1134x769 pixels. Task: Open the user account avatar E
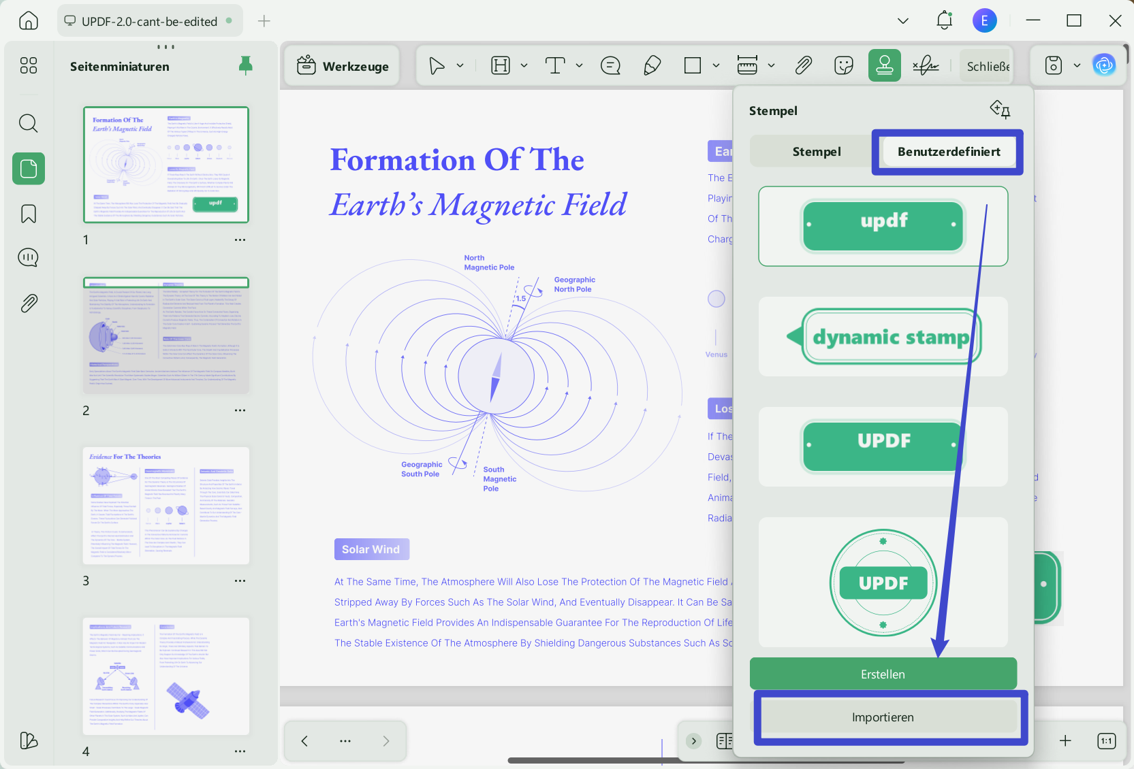pyautogui.click(x=984, y=20)
